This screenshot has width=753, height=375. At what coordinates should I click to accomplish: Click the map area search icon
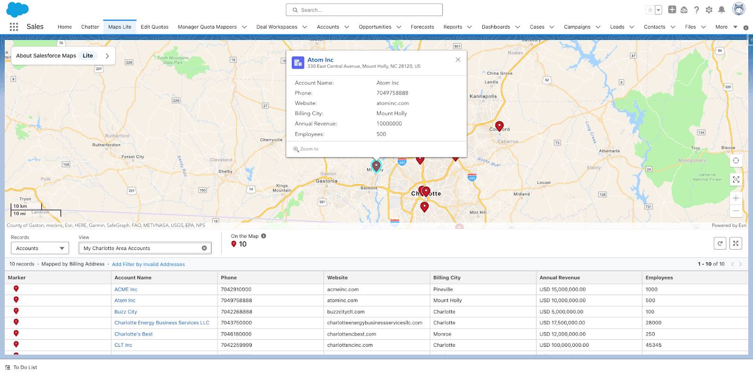736,179
